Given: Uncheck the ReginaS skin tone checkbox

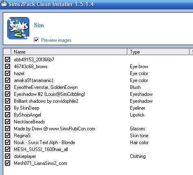Looking at the screenshot, I should point(7,136).
